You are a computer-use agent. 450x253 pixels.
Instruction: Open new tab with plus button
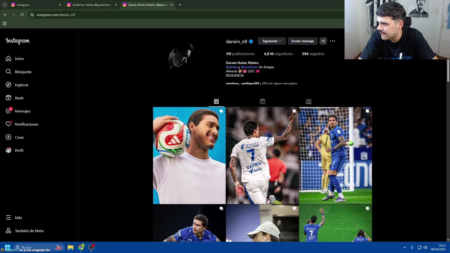click(180, 5)
